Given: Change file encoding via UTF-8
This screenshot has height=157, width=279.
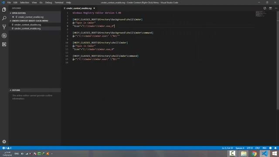Looking at the screenshot, I should (x=250, y=148).
